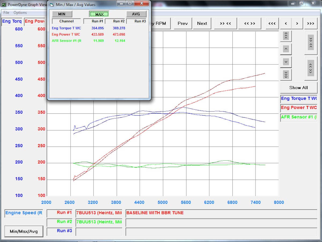Click the Min/Max/Avg button
This screenshot has width=322, height=242.
pos(24,231)
